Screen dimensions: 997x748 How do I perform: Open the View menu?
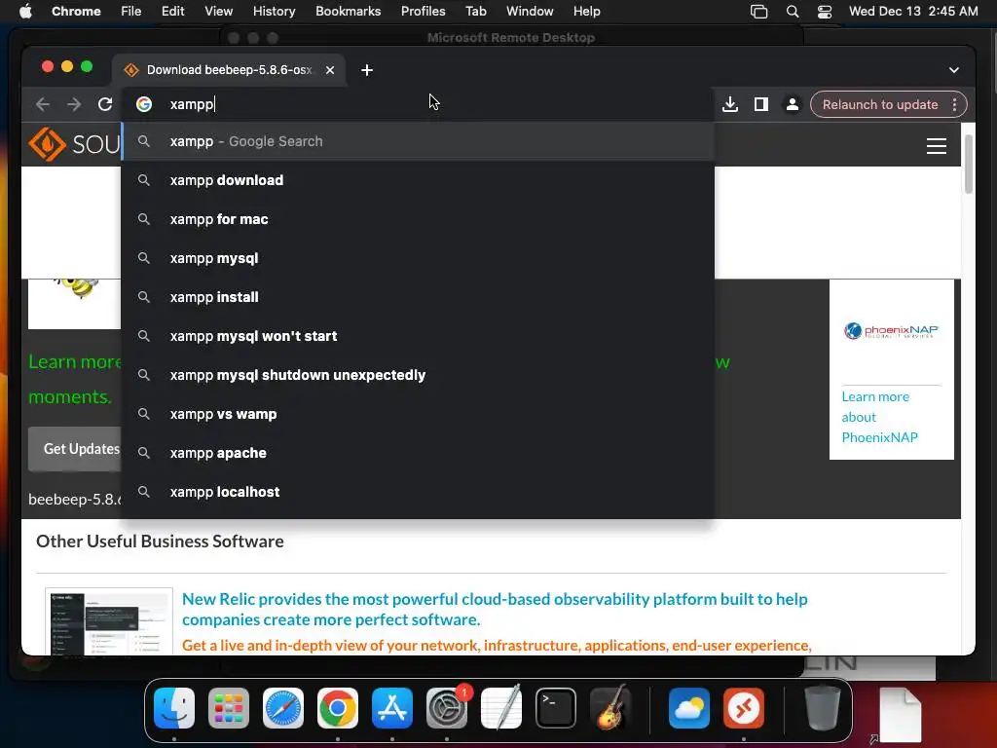coord(218,12)
